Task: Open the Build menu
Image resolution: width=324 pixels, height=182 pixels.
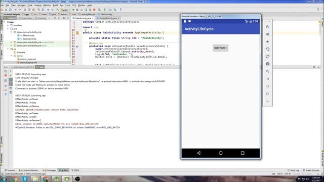Action: (55, 5)
